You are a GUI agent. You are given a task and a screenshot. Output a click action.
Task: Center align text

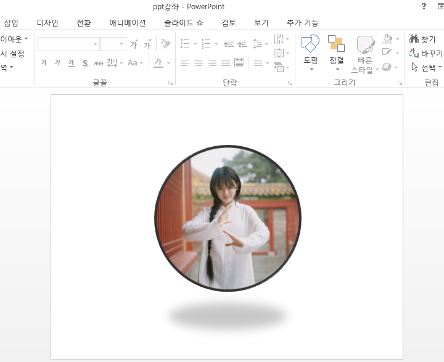tap(199, 63)
